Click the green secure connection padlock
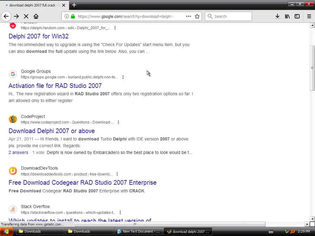 (x=73, y=17)
